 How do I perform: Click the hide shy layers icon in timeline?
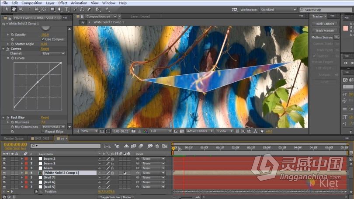126,146
